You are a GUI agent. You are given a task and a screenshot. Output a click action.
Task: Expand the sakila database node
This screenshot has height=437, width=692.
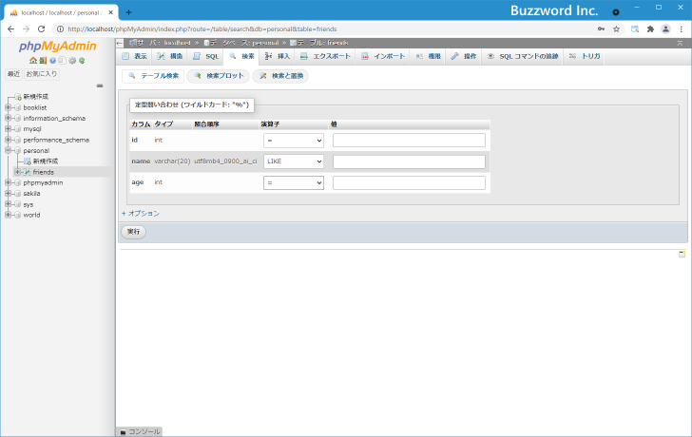pos(8,193)
